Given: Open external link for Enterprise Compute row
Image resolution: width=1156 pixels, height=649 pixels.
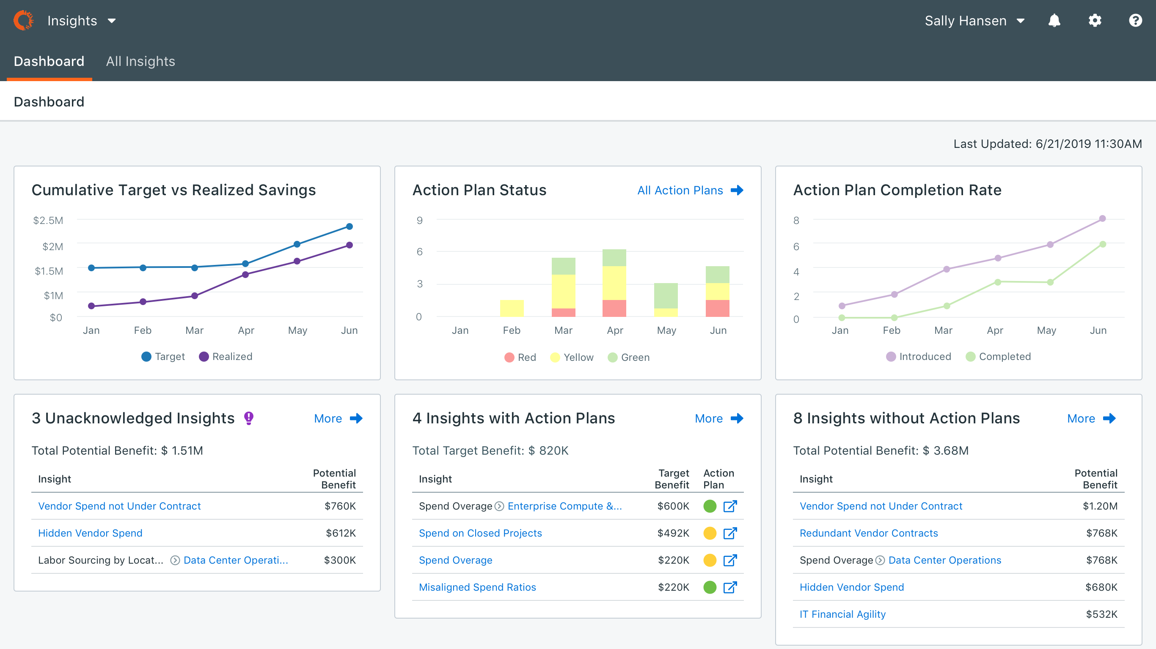Looking at the screenshot, I should click(730, 507).
